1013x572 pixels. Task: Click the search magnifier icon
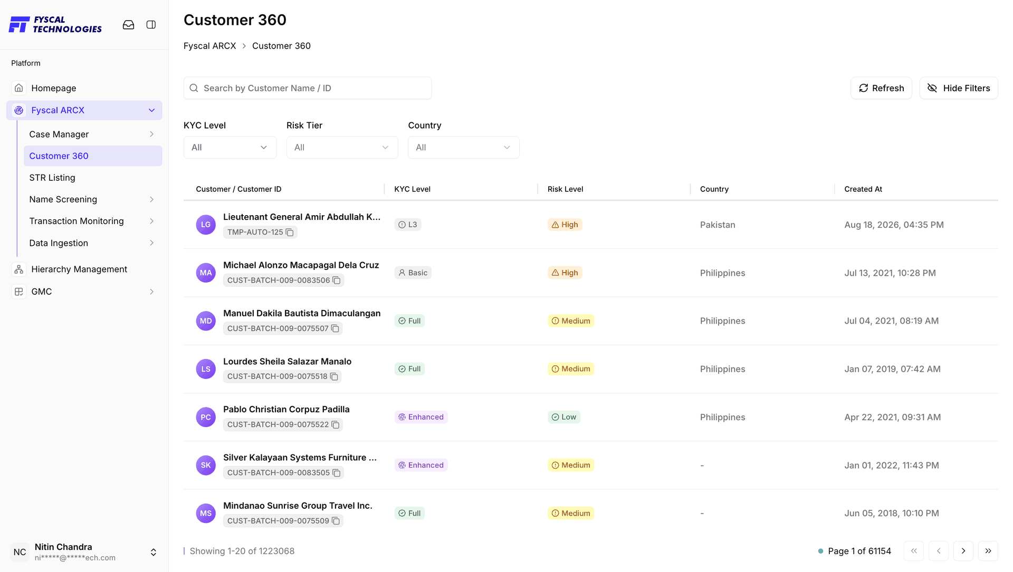pos(194,88)
